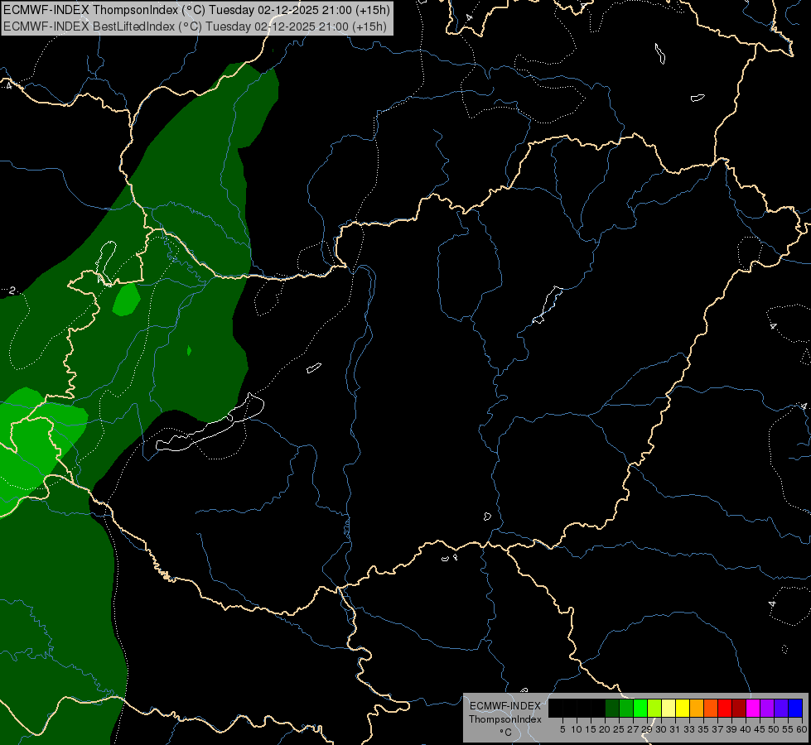
Task: Click the violet 50–55 legend swatch
Action: point(781,708)
